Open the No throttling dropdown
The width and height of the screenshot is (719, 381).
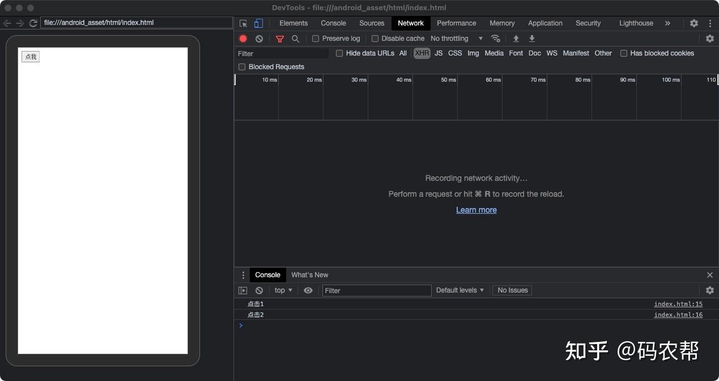point(453,38)
